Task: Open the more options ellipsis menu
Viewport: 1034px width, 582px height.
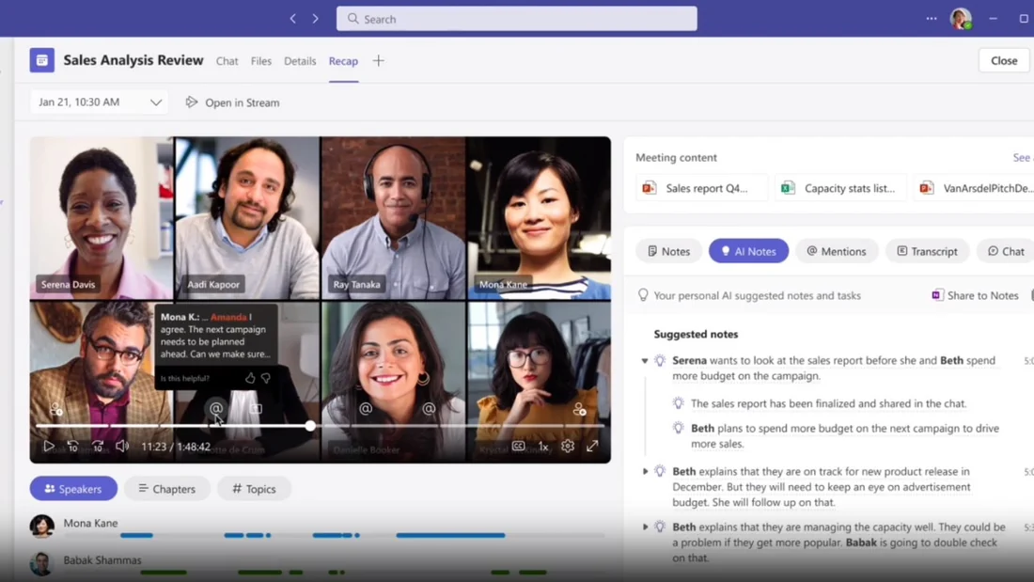Action: click(932, 19)
